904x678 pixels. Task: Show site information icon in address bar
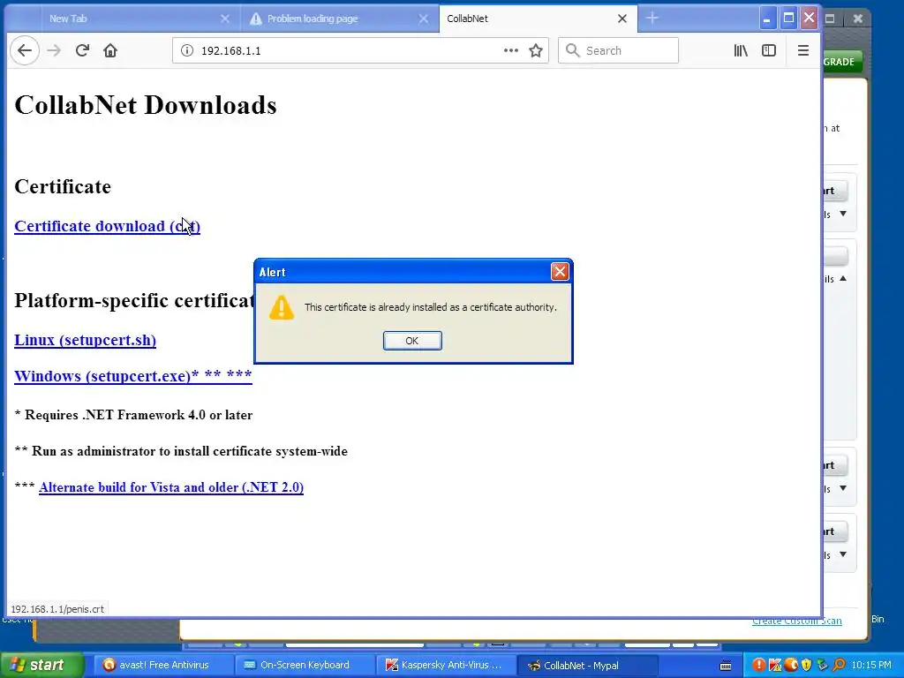tap(187, 50)
